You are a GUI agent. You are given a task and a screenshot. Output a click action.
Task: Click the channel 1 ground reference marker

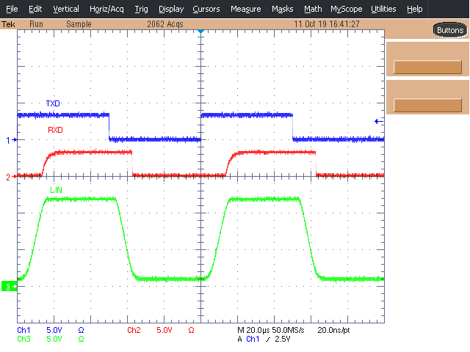click(x=10, y=139)
